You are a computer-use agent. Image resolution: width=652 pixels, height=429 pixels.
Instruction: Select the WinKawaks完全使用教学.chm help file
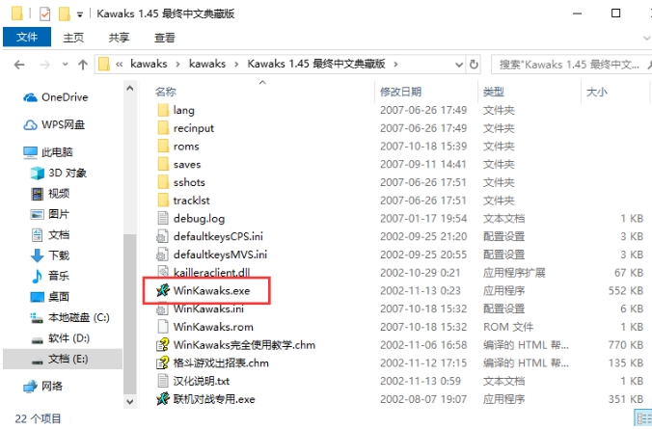[x=235, y=345]
